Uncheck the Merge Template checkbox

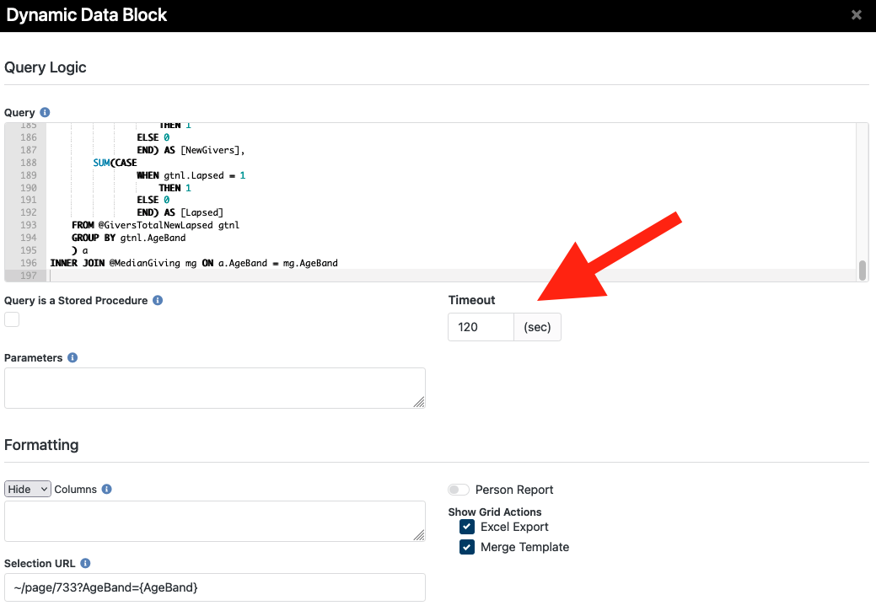(467, 547)
